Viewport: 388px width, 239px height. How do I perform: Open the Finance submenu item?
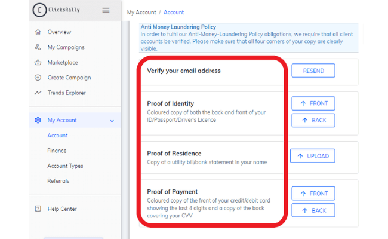point(57,151)
